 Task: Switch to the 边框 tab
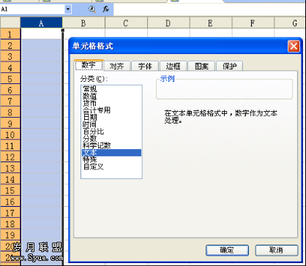click(173, 66)
